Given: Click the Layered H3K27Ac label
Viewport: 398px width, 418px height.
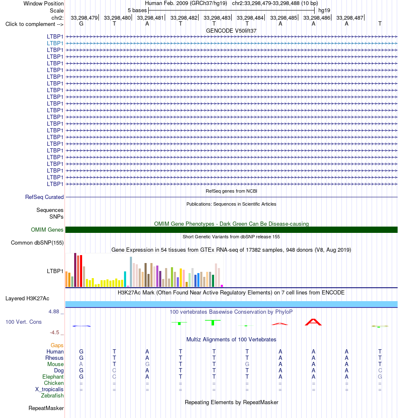Looking at the screenshot, I should (x=27, y=298).
